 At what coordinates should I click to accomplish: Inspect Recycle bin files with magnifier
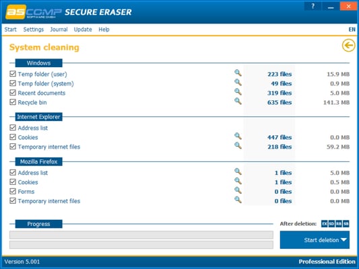click(238, 102)
